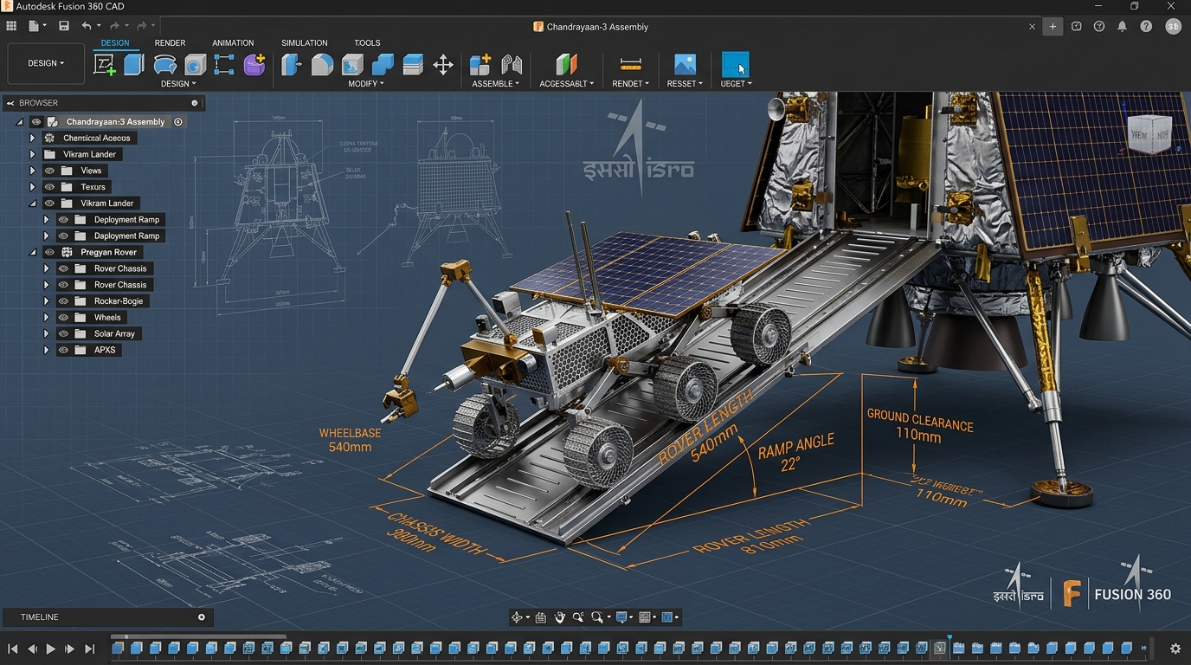
Task: Toggle visibility of APXS
Action: click(x=63, y=350)
